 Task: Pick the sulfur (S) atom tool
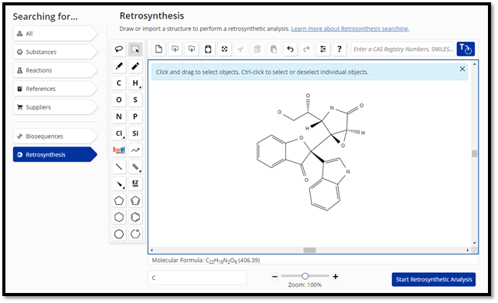135,99
